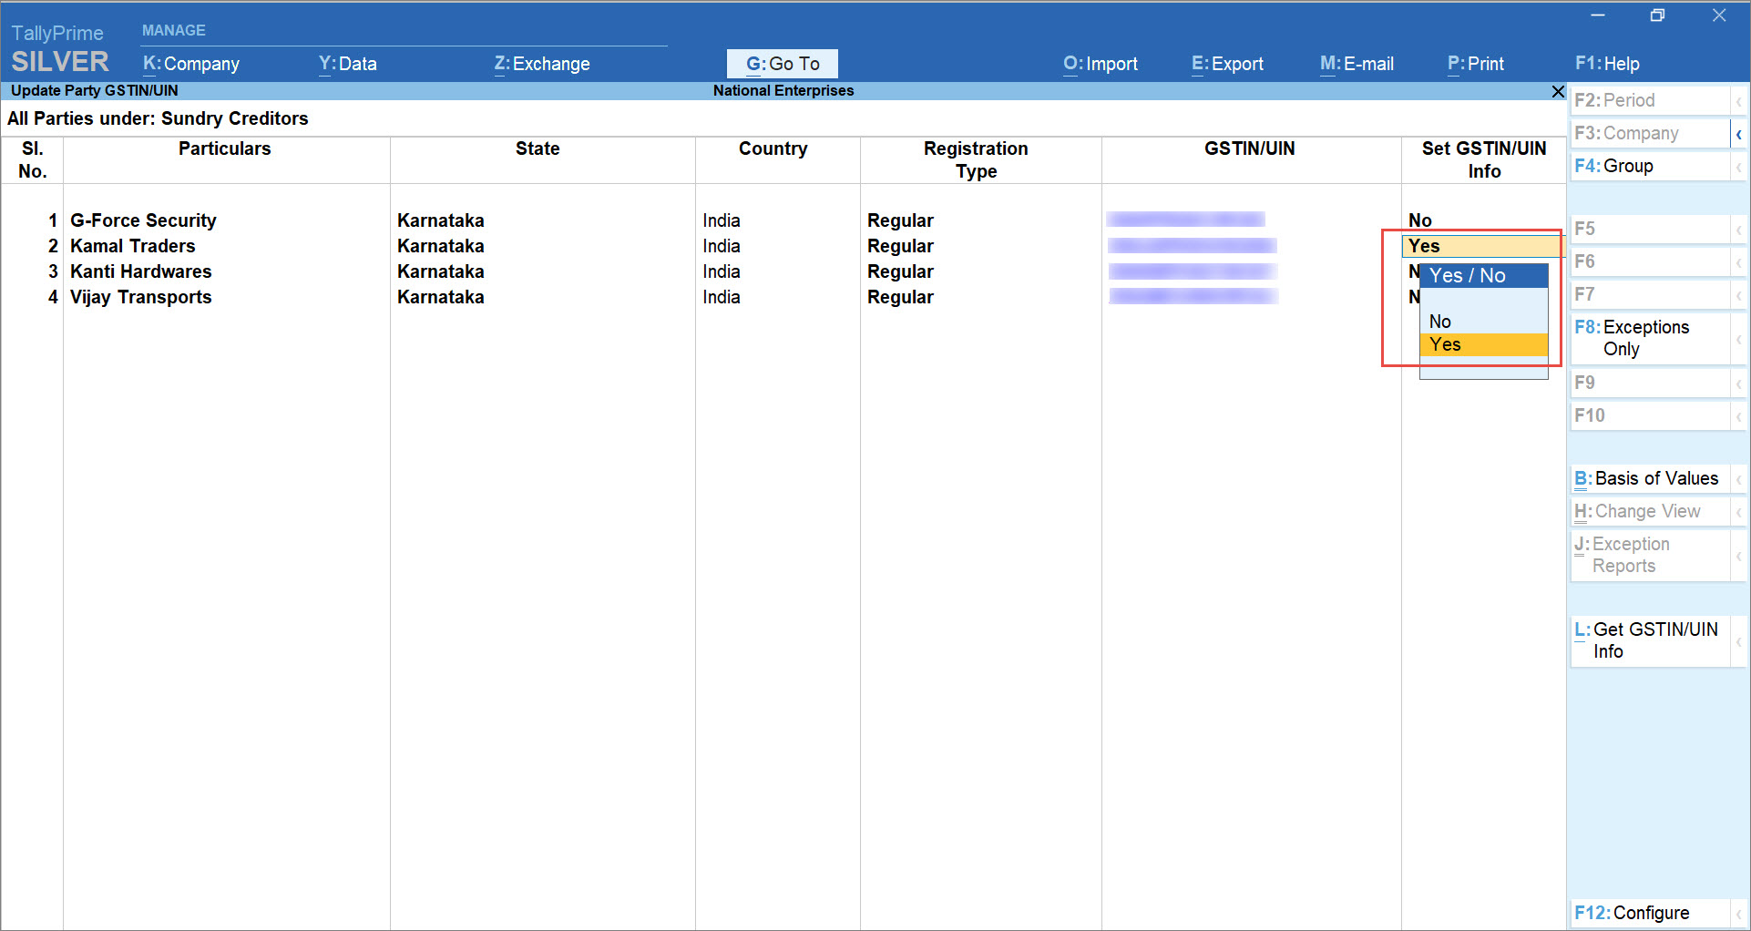Open F1: Help
This screenshot has width=1751, height=931.
pyautogui.click(x=1607, y=64)
